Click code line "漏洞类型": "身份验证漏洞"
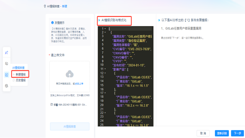Image resolution: width=245 pixels, height=138 pixels. (130, 41)
